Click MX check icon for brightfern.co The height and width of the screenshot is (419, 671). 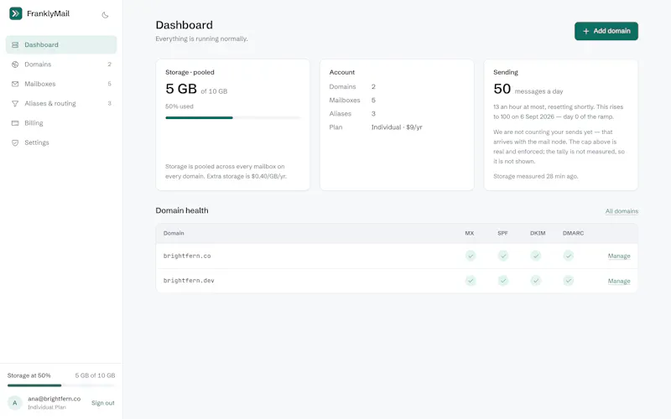[x=471, y=256]
